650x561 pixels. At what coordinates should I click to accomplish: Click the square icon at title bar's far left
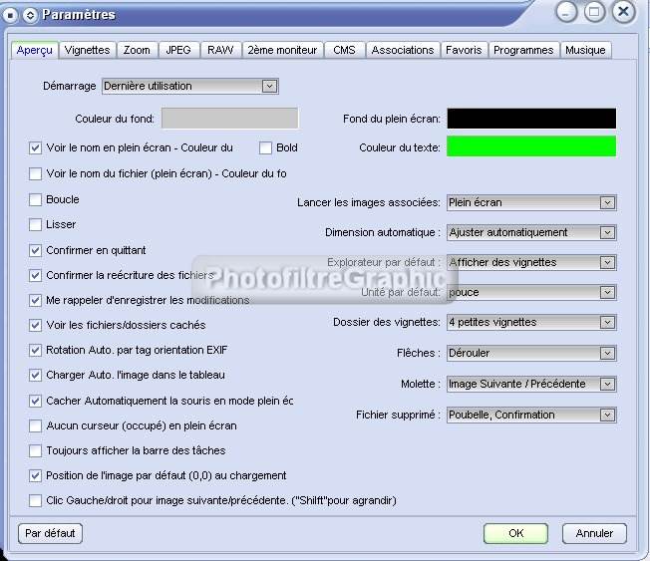point(11,15)
